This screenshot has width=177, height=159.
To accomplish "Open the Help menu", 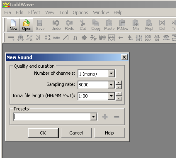I will 118,12.
